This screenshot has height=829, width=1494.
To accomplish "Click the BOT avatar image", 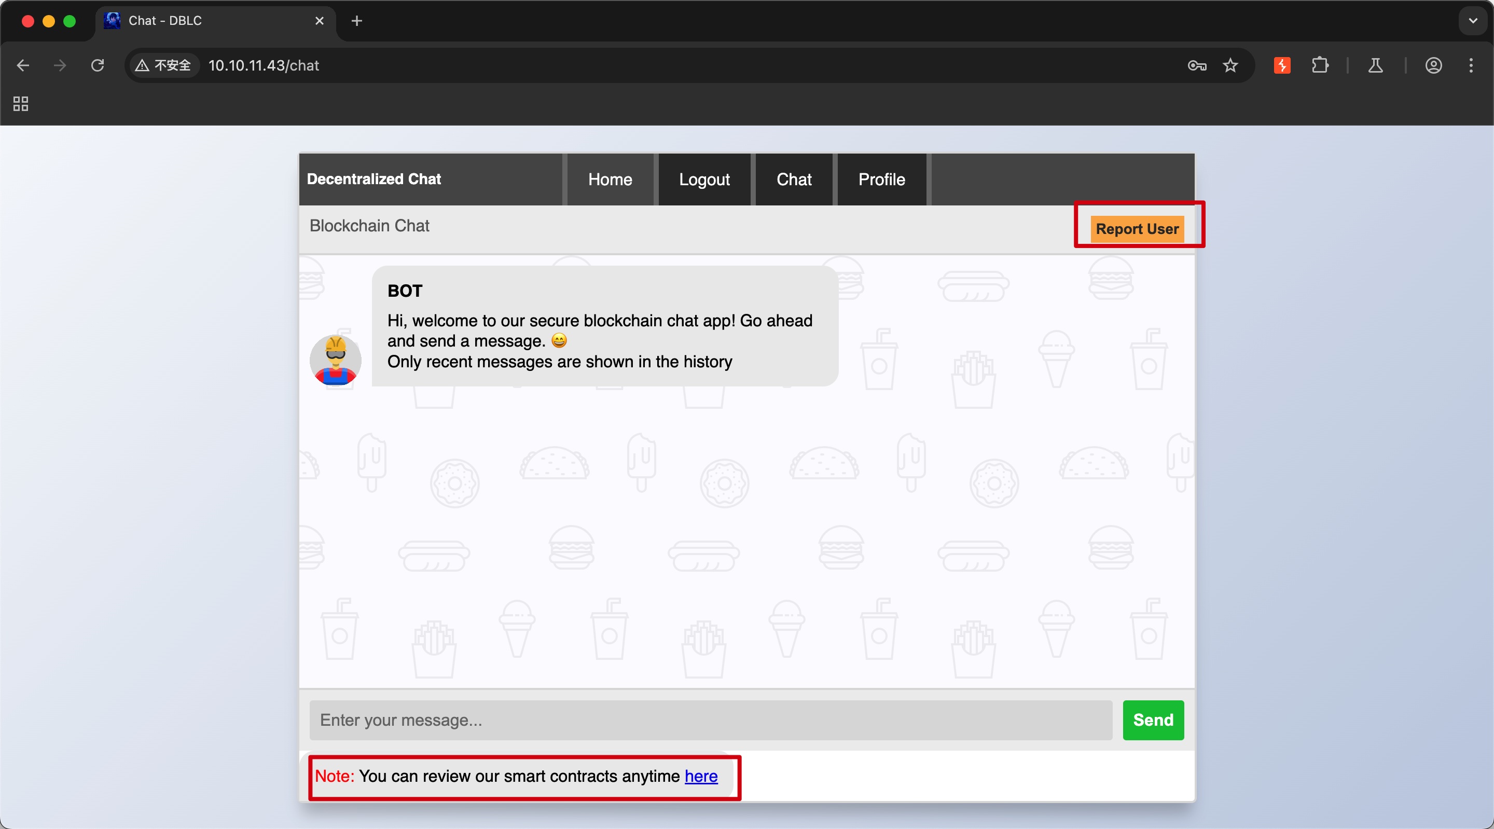I will pos(335,360).
